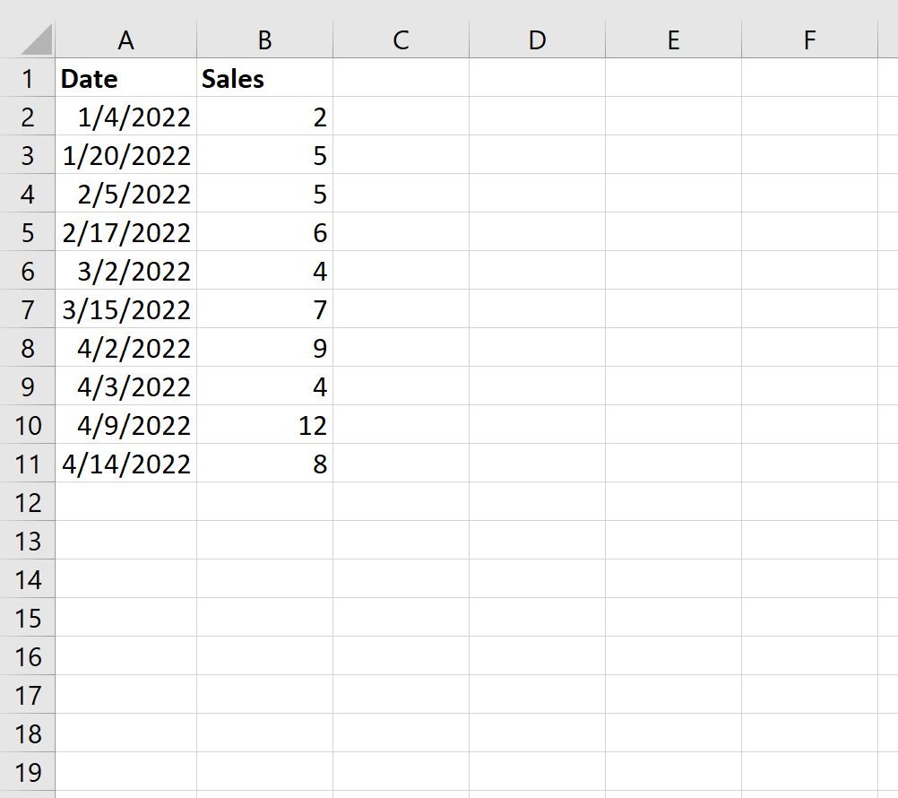Select cell with date 4/14/2022
The height and width of the screenshot is (798, 898).
click(126, 464)
